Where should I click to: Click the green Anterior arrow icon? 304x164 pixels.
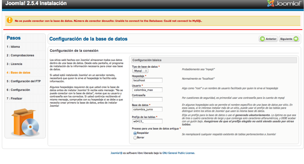pos(262,39)
